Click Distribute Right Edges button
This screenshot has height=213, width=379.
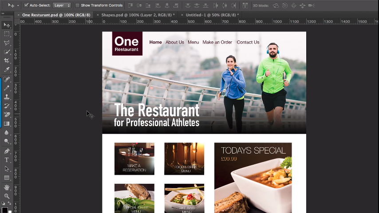point(233,5)
